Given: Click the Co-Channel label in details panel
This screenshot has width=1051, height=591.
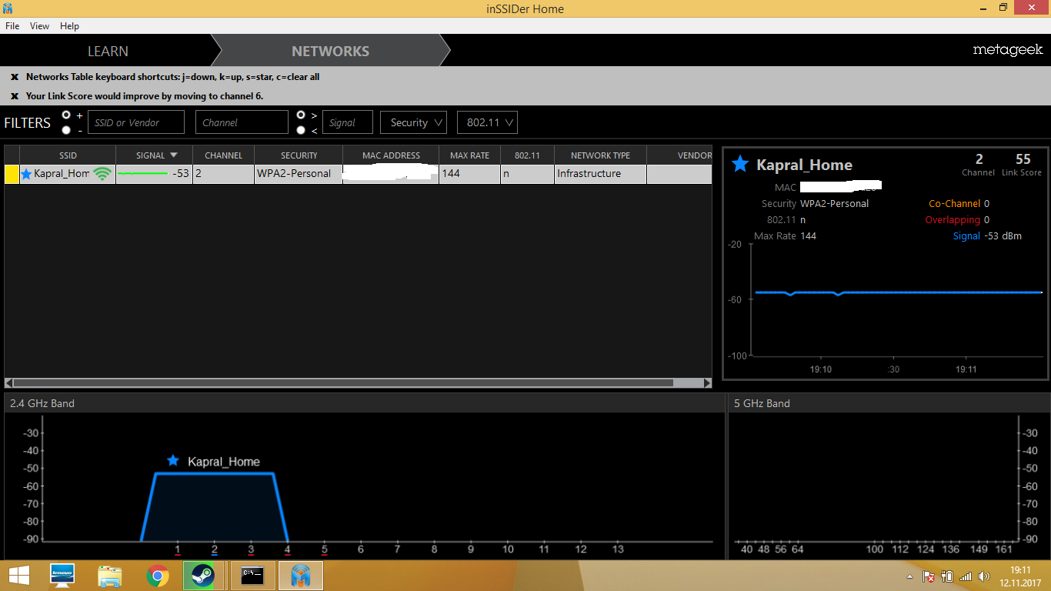Looking at the screenshot, I should (954, 204).
